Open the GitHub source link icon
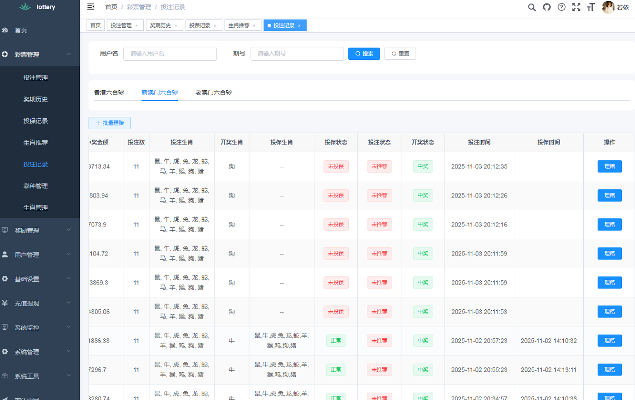The image size is (635, 400). pyautogui.click(x=547, y=7)
